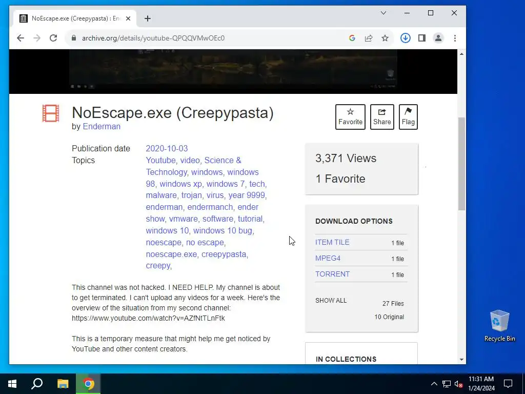Viewport: 525px width, 394px height.
Task: Open the Youtube topic link
Action: [x=160, y=160]
